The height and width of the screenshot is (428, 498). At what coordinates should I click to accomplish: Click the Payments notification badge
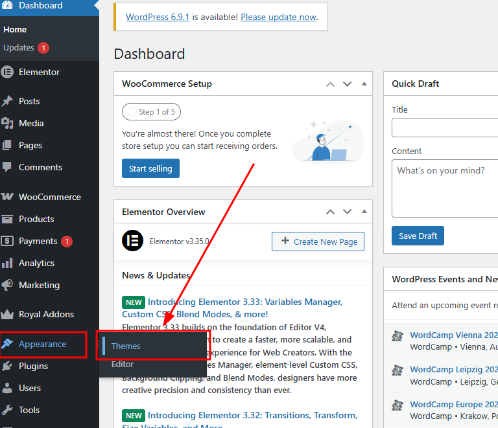click(x=67, y=242)
